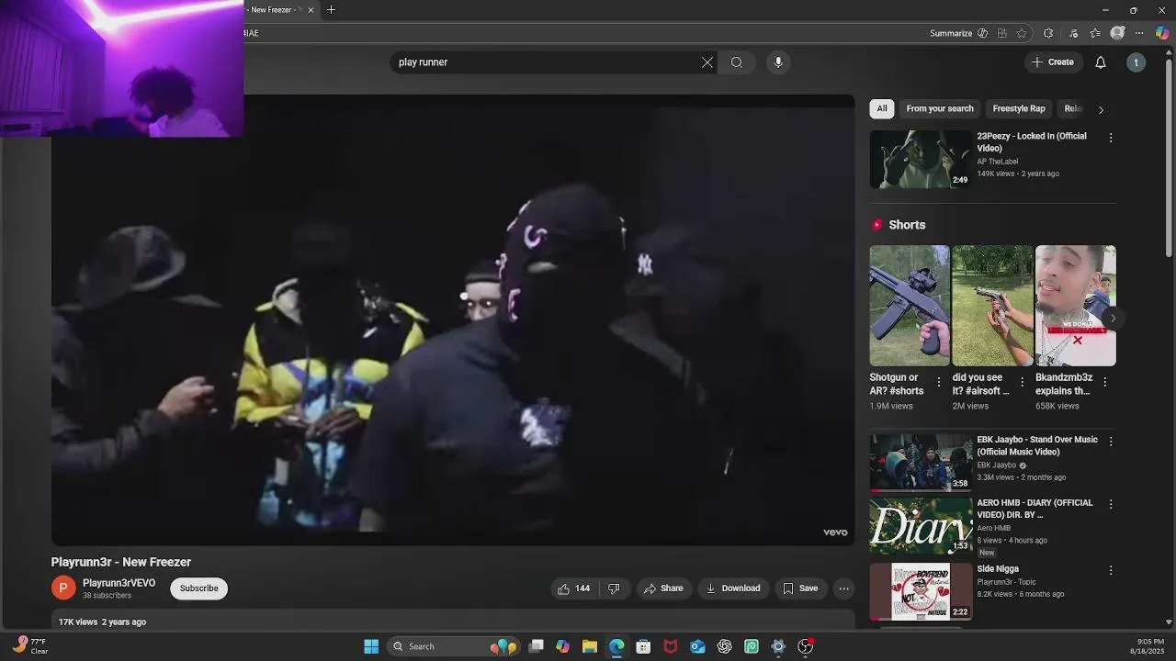
Task: Activate voice search microphone
Action: [x=778, y=62]
